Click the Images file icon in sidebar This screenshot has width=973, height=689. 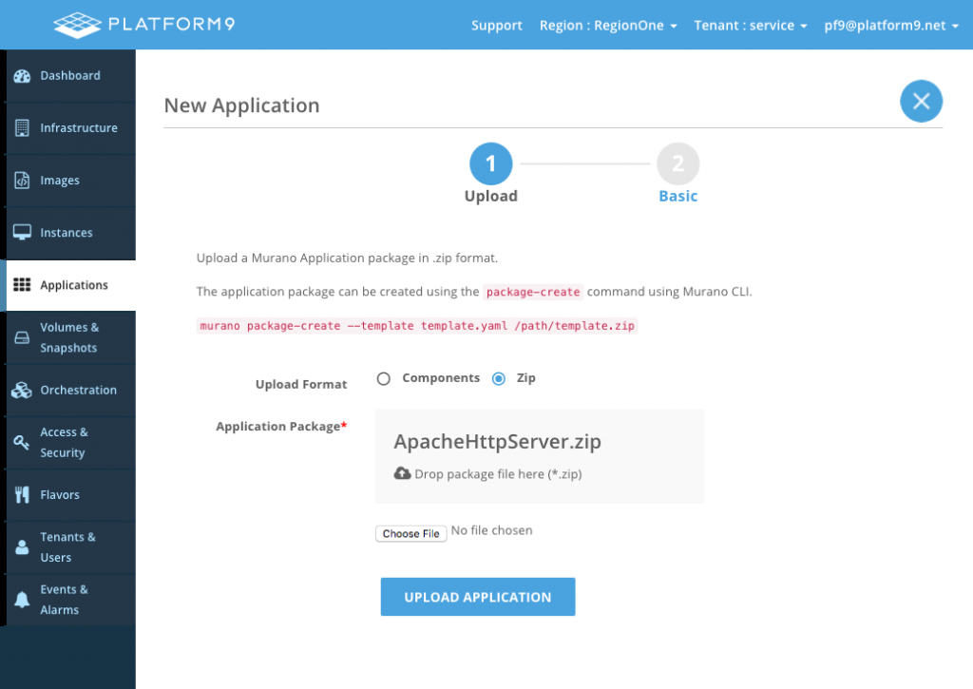(x=23, y=181)
